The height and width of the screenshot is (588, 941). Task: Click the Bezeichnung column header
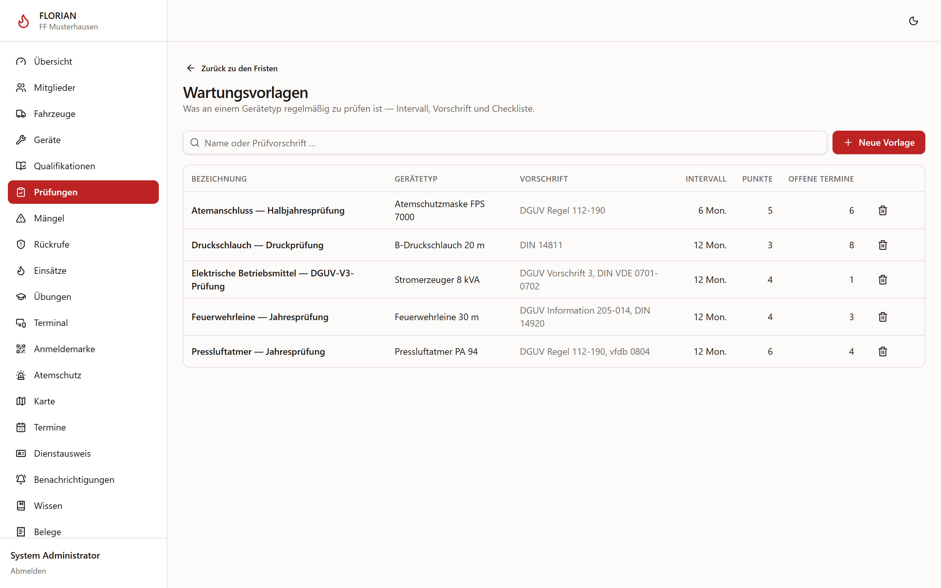point(219,179)
